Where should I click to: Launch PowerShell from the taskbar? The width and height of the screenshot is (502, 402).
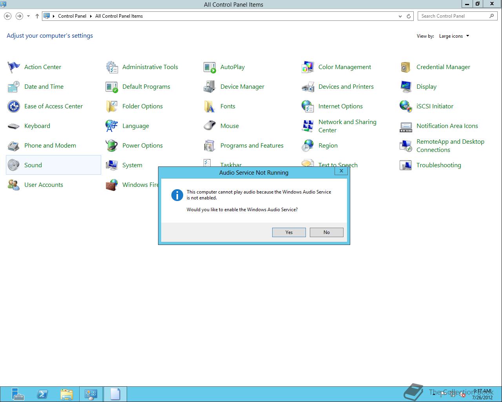pyautogui.click(x=42, y=394)
